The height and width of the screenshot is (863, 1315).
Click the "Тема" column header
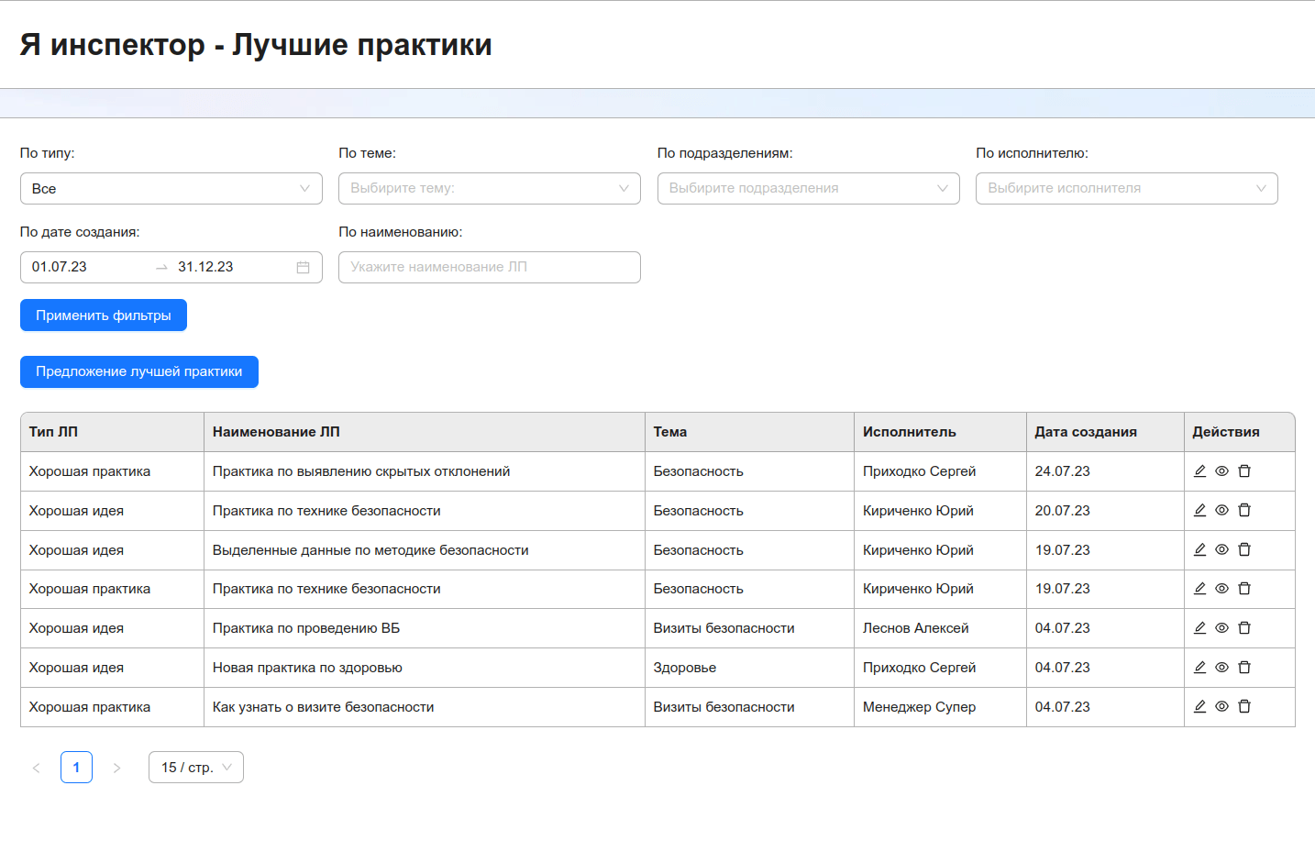(x=750, y=432)
